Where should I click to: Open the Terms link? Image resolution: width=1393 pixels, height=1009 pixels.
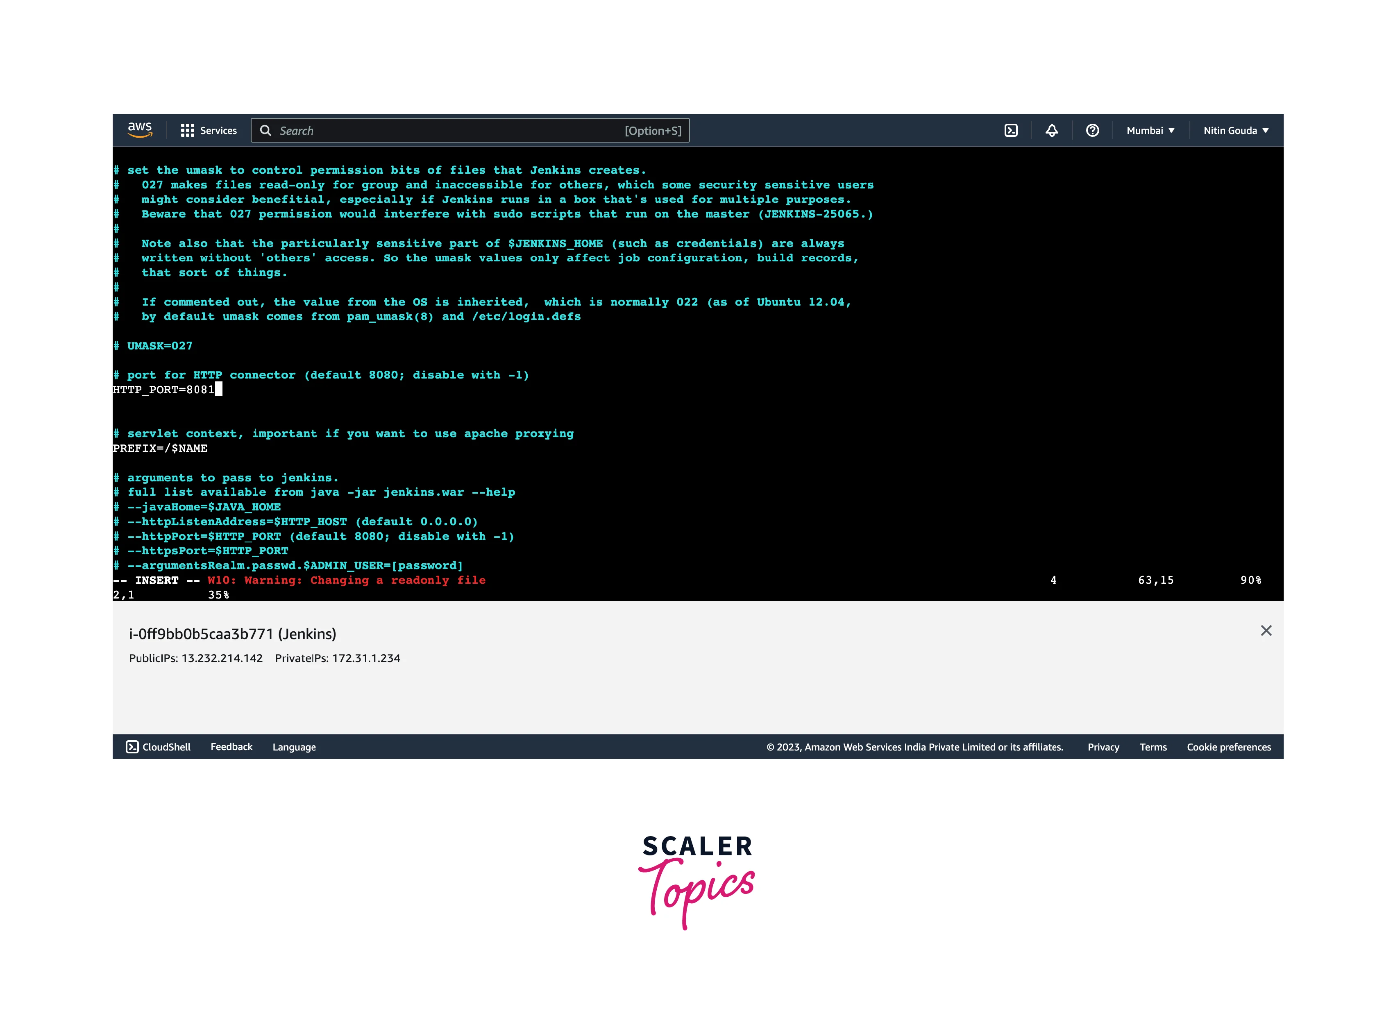tap(1153, 747)
